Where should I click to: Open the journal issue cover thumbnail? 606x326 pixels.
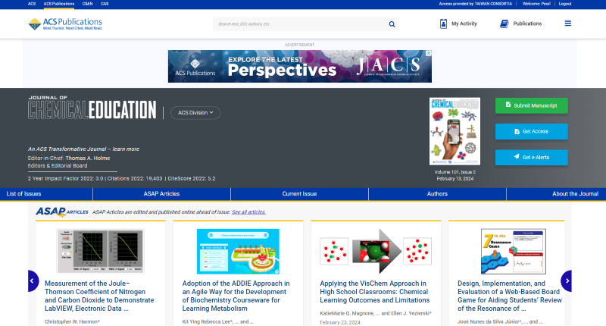click(454, 132)
